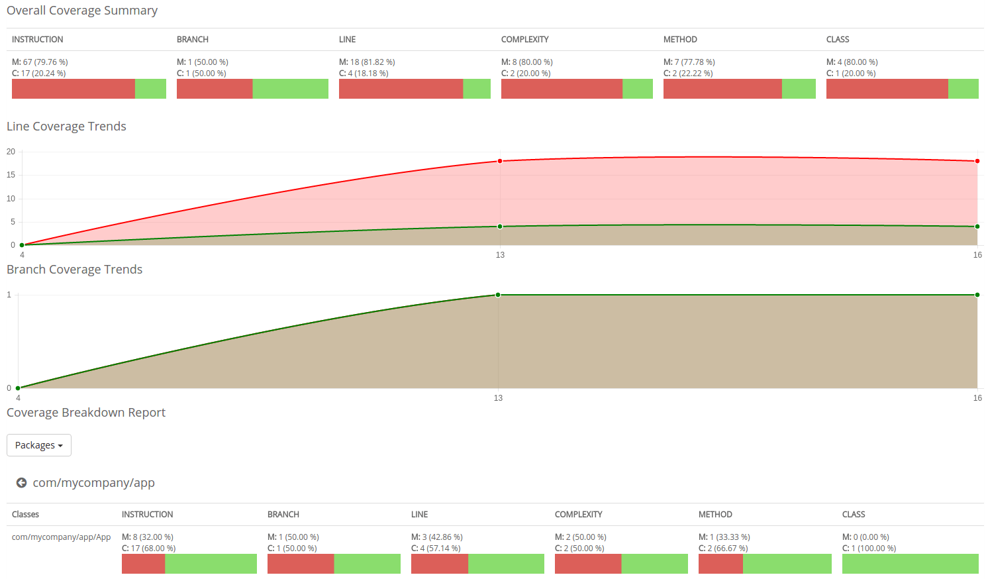
Task: Select the branch trend point at build 13
Action: 498,295
